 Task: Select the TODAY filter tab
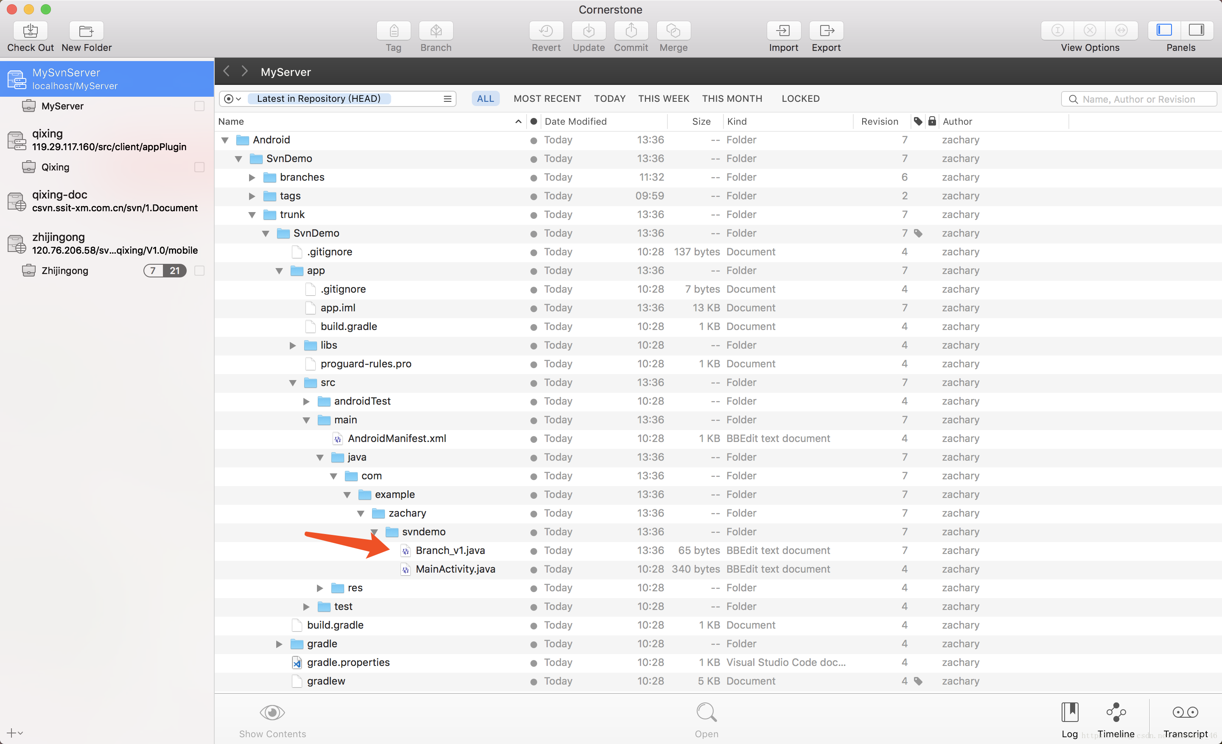coord(609,99)
